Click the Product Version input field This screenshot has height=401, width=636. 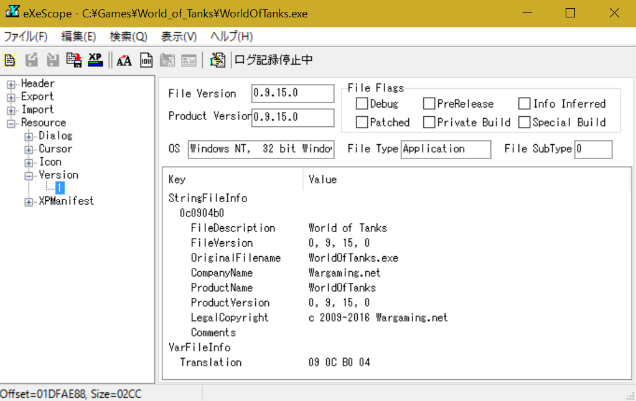click(x=292, y=117)
